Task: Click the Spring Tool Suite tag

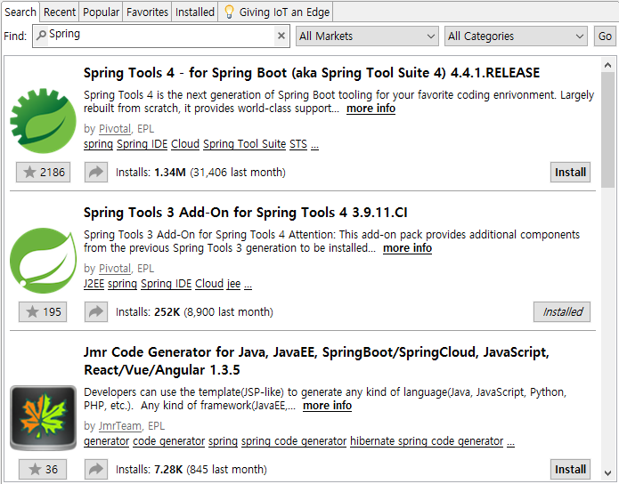Action: coord(244,144)
